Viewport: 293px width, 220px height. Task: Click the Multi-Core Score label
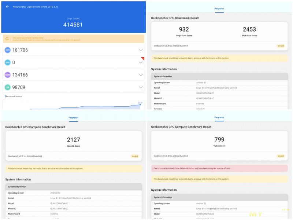point(249,36)
